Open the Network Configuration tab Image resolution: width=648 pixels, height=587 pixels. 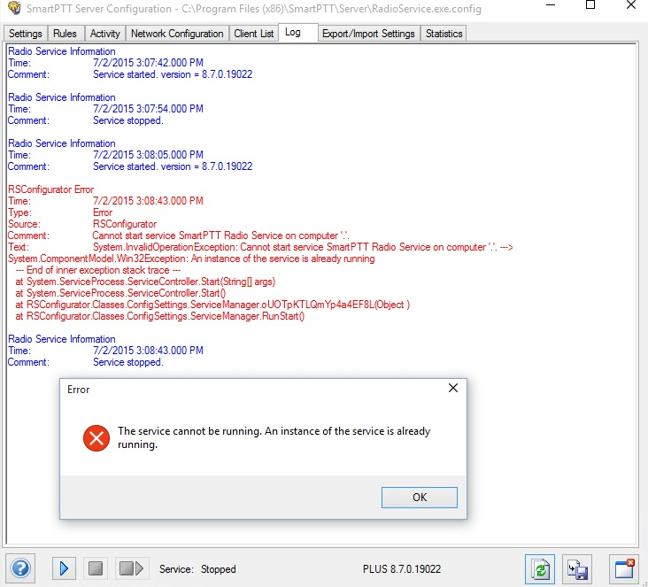pyautogui.click(x=177, y=34)
